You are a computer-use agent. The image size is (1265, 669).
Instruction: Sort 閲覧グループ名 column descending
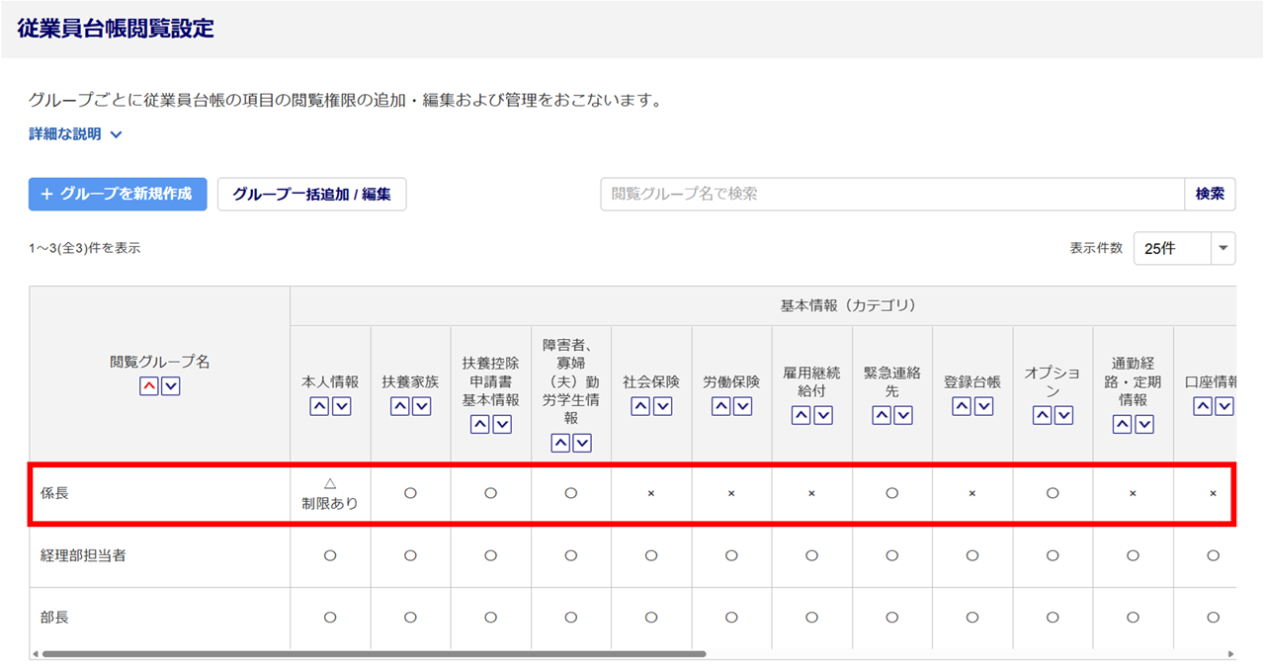point(171,386)
